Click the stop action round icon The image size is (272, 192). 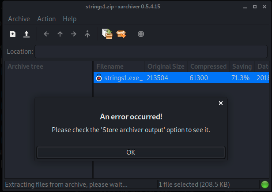141,34
